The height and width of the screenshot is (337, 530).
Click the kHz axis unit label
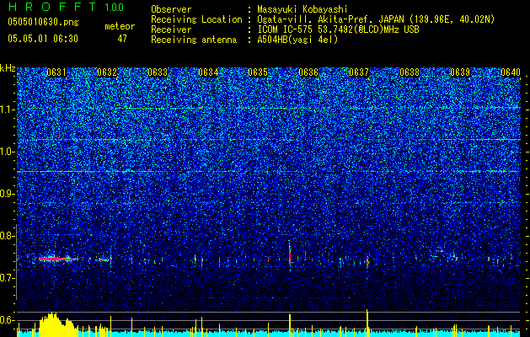8,68
